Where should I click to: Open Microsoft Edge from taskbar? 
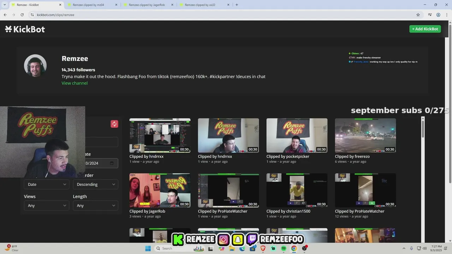(x=242, y=248)
